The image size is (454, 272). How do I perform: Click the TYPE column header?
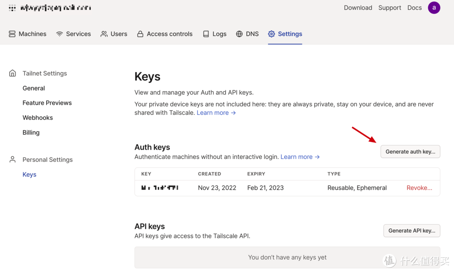334,174
